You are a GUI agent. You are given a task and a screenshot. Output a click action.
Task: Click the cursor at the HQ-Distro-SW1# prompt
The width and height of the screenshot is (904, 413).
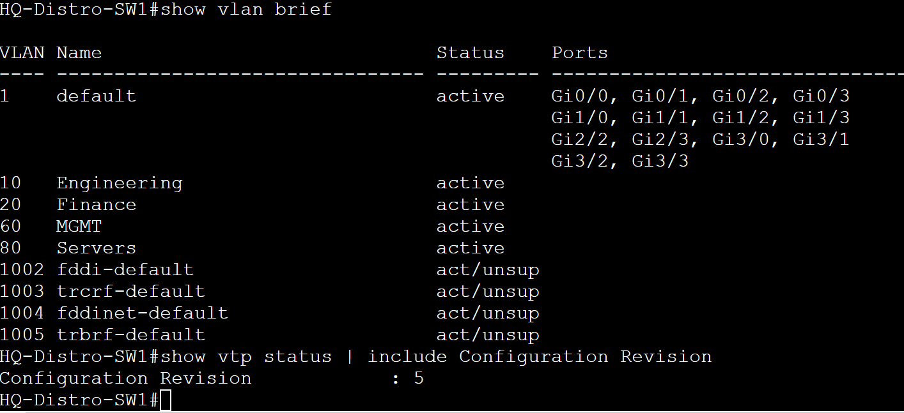point(166,400)
